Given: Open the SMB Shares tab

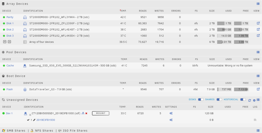Looking at the screenshot, I should click(x=16, y=130).
